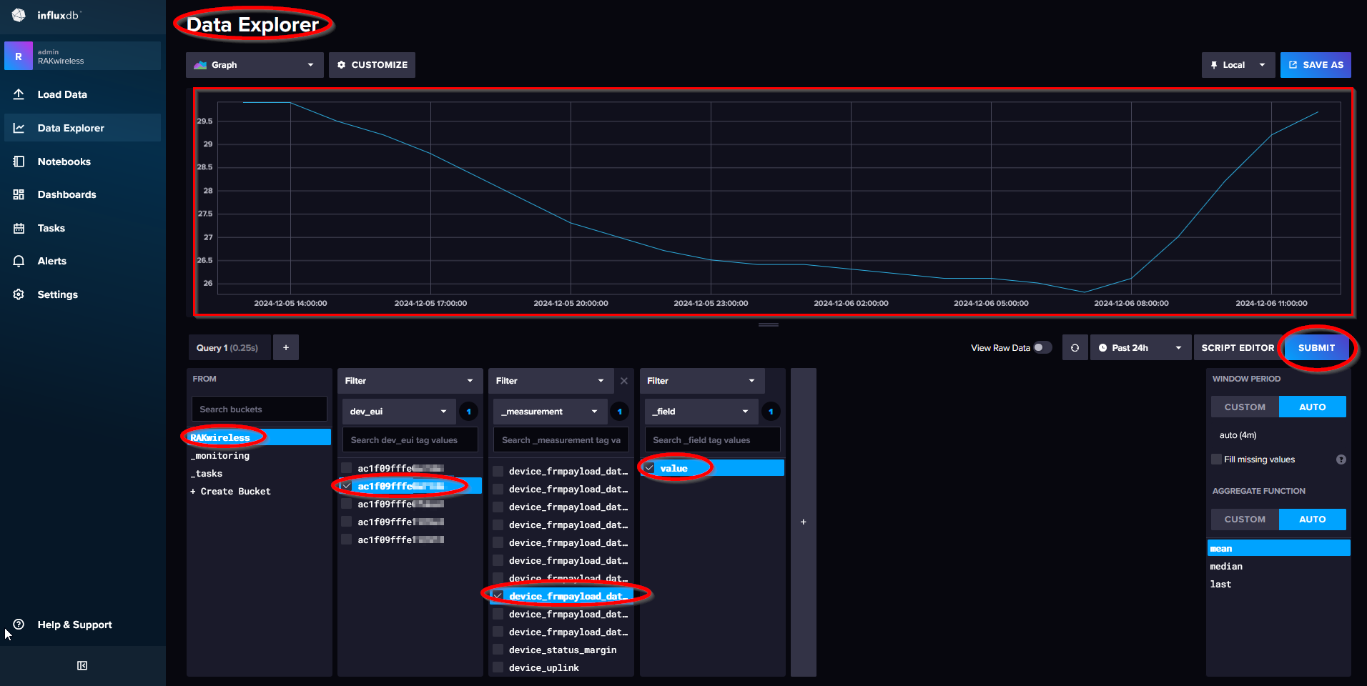Click the SAVE AS button
1367x686 pixels.
point(1316,65)
